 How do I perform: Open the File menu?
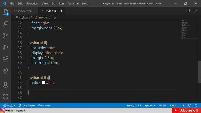click(x=12, y=3)
